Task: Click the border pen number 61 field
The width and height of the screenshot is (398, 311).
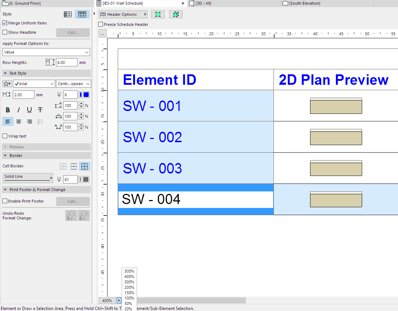Action: [x=70, y=180]
